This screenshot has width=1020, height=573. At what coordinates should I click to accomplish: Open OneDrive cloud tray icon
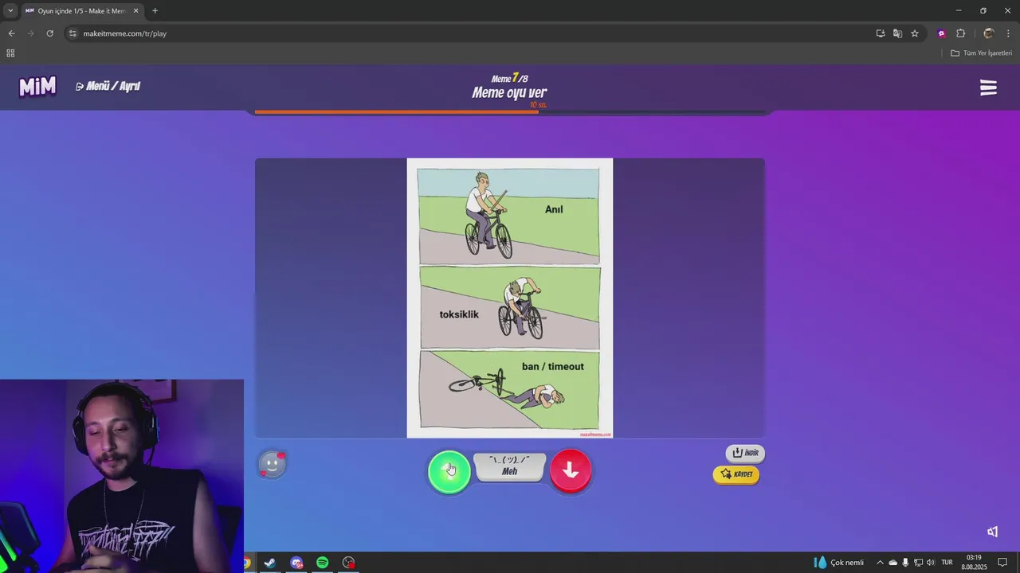pos(892,563)
